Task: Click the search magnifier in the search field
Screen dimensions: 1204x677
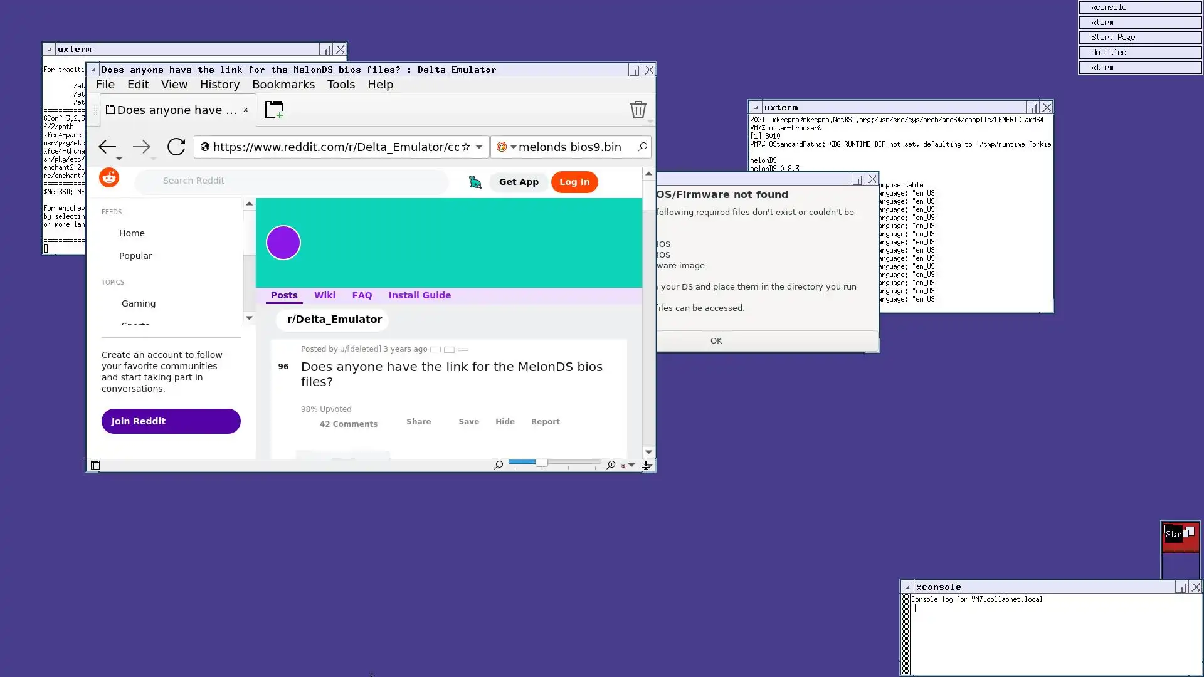Action: (x=643, y=147)
